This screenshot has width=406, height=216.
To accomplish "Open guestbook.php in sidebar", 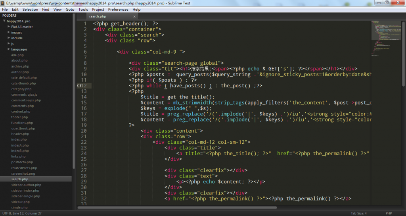I will (23, 128).
